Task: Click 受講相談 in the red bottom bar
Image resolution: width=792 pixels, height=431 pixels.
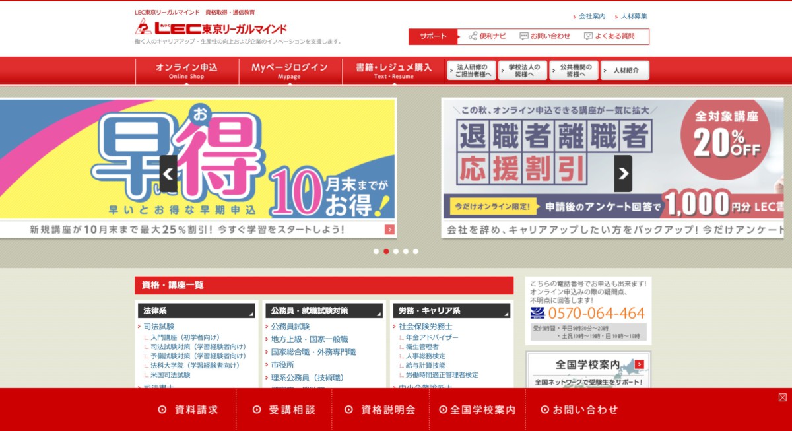Action: click(x=284, y=409)
